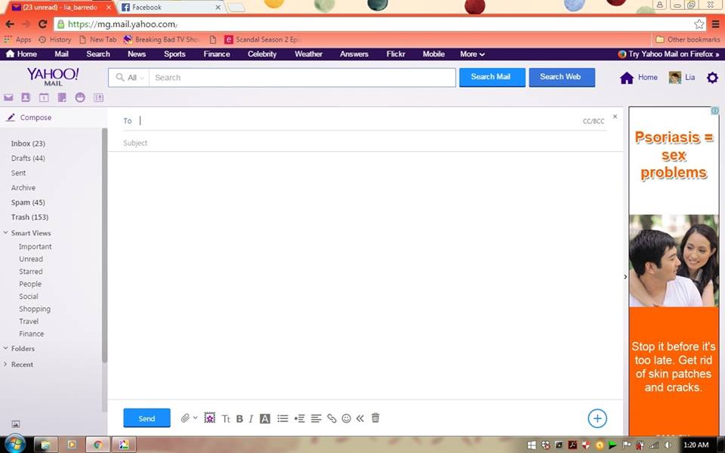Click the Send button

tap(147, 418)
